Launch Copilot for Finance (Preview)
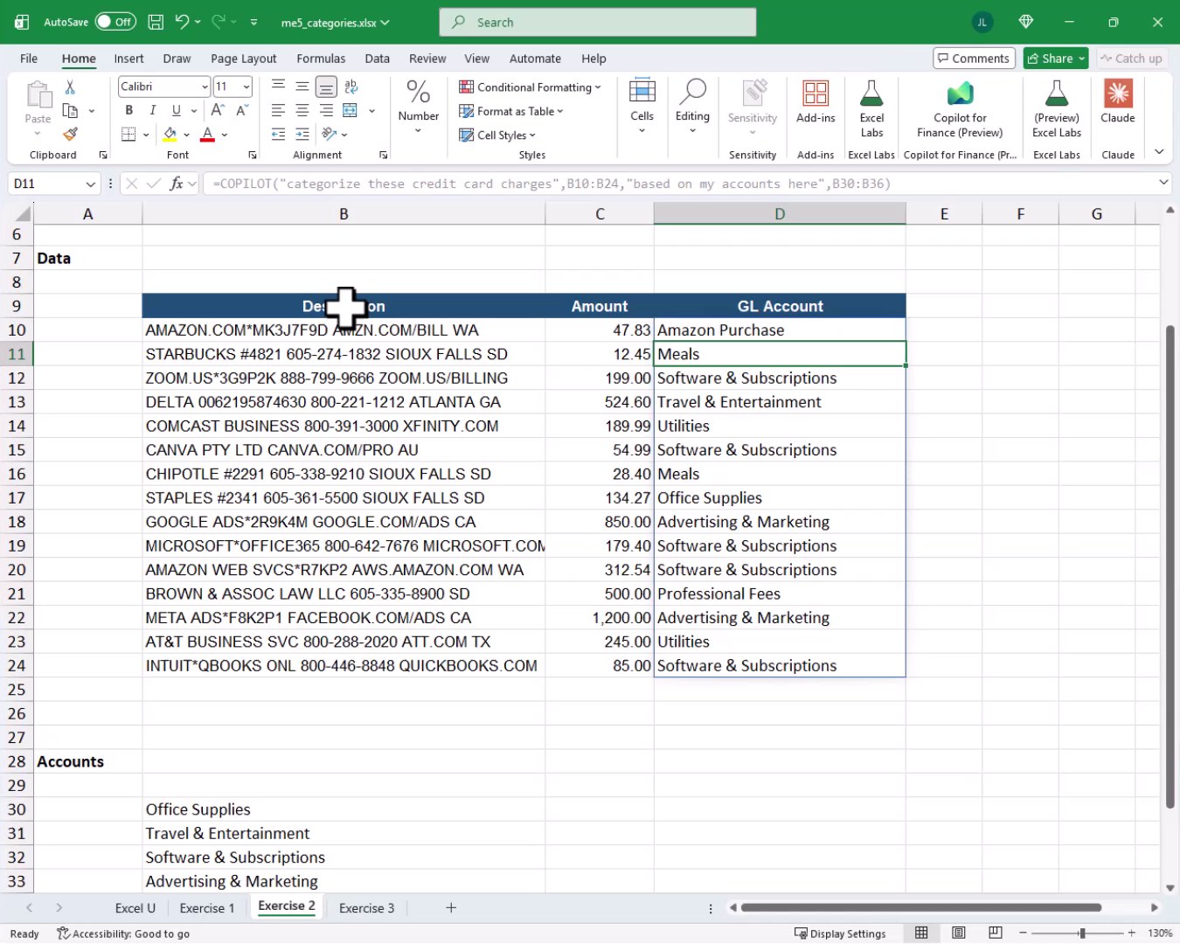The width and height of the screenshot is (1180, 944). (960, 108)
